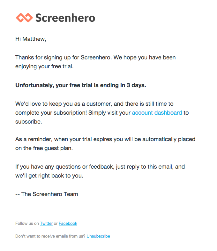Open the Facebook link in footer
217x251 pixels.
(x=68, y=224)
